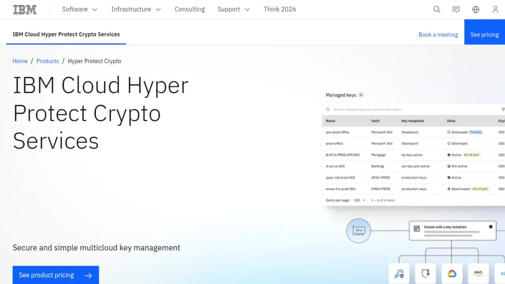Image resolution: width=505 pixels, height=284 pixels.
Task: Expand the Support menu
Action: click(x=233, y=9)
